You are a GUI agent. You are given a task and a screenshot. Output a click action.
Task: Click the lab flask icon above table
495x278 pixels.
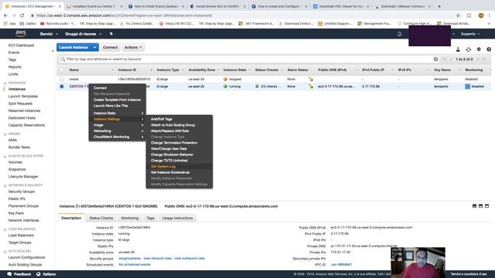click(458, 49)
